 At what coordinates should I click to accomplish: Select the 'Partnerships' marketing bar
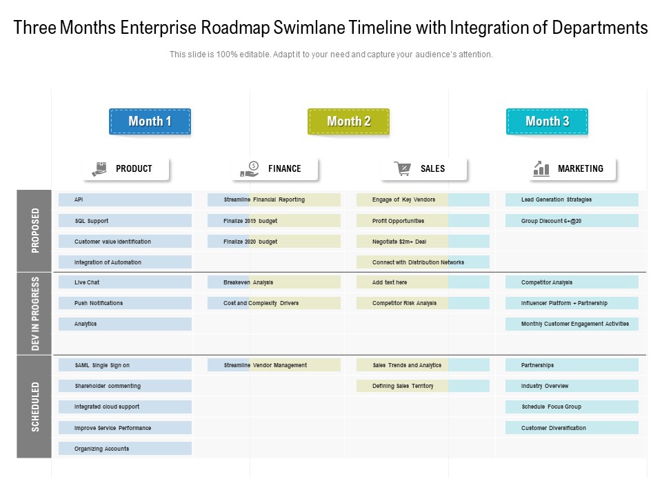572,364
